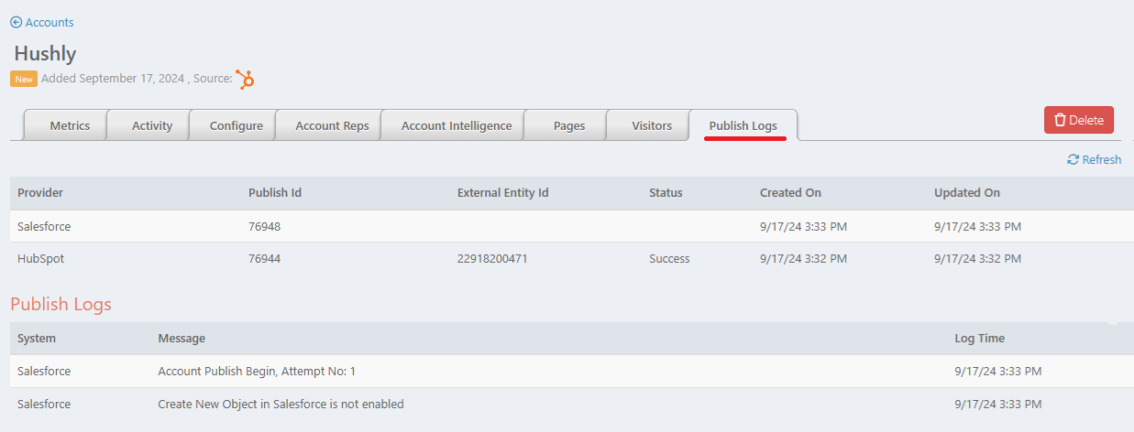Screen dimensions: 1134x432
Task: Select the Salesforce provider row cell
Action: pos(44,226)
